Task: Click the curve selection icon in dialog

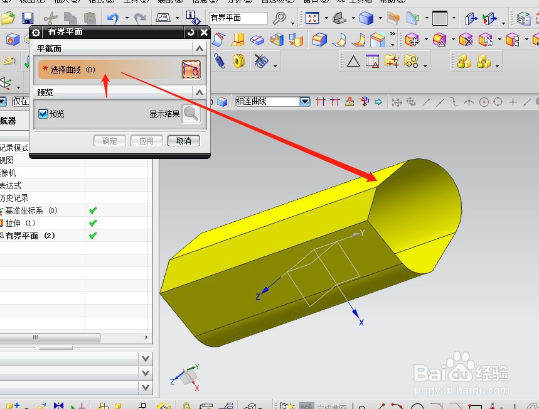Action: click(x=191, y=70)
